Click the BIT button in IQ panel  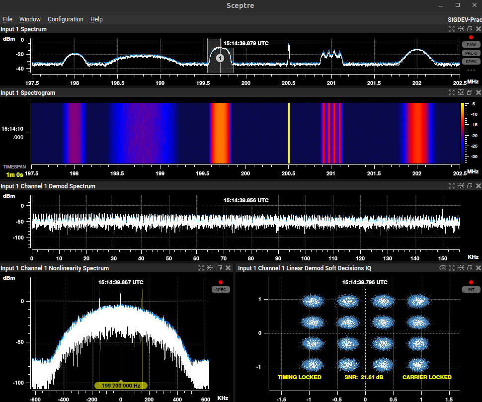471,289
